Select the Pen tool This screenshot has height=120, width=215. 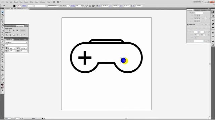click(x=2, y=22)
